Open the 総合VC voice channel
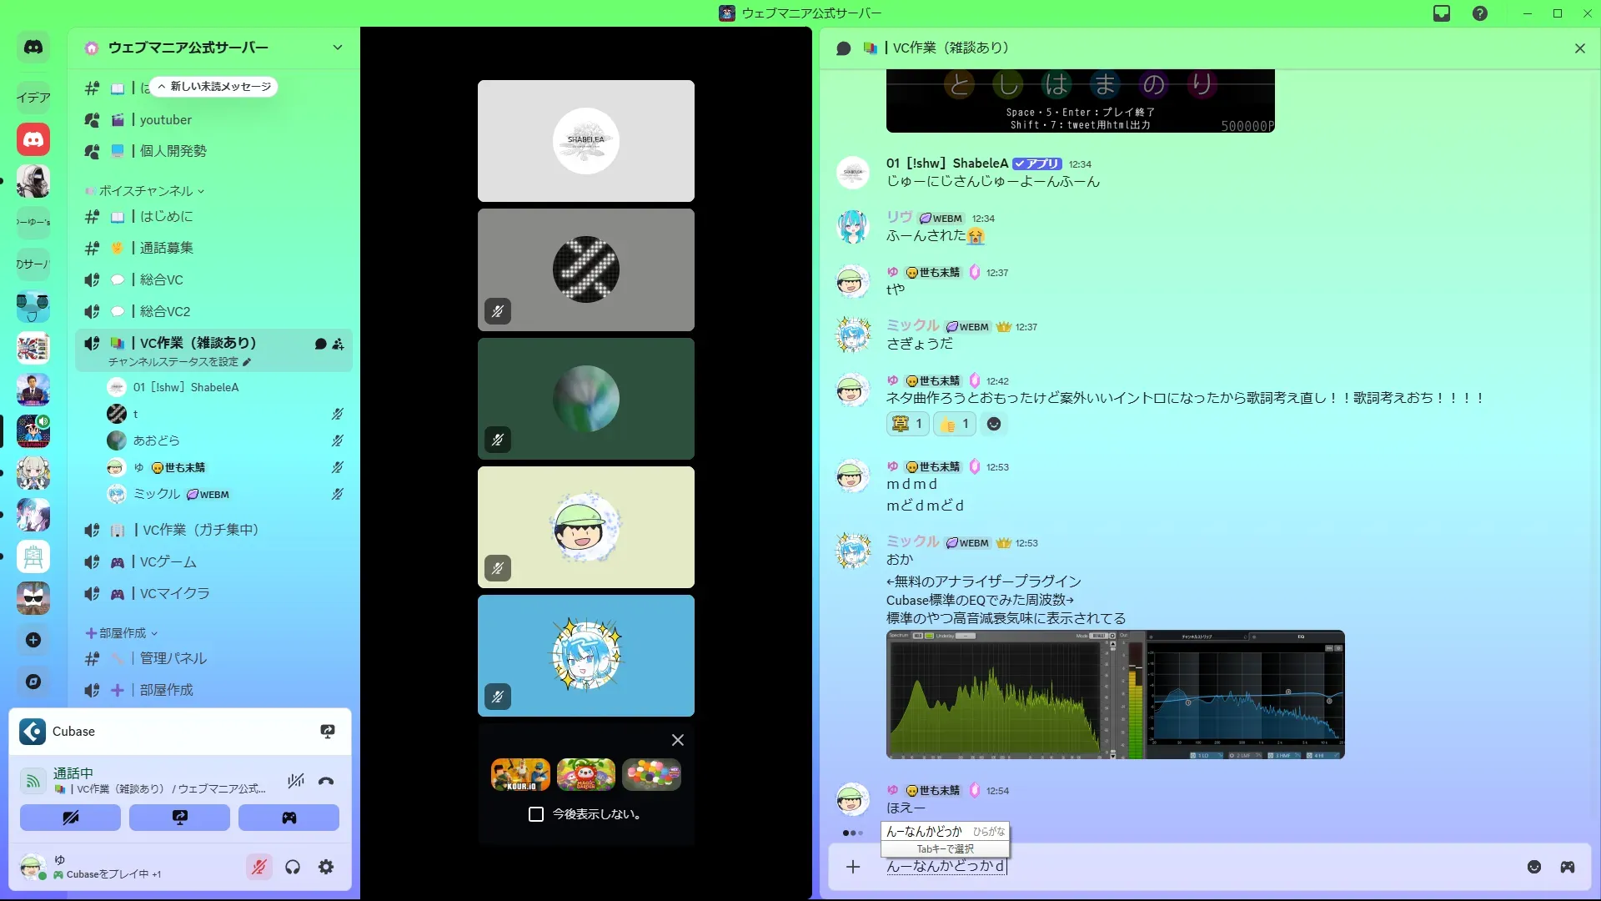The width and height of the screenshot is (1601, 901). tap(161, 279)
